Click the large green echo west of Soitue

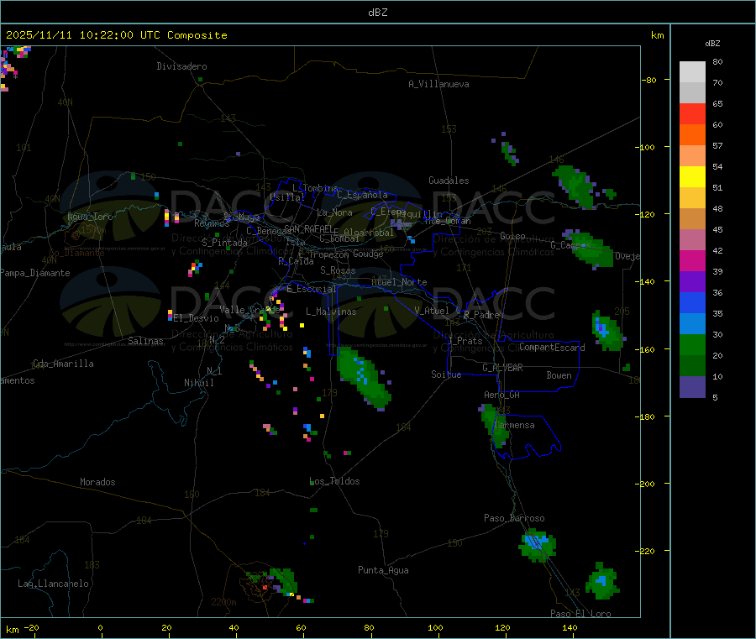(x=364, y=379)
